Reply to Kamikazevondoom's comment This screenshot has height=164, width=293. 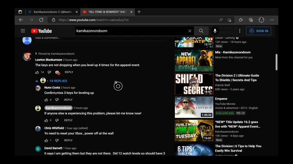(x=68, y=120)
